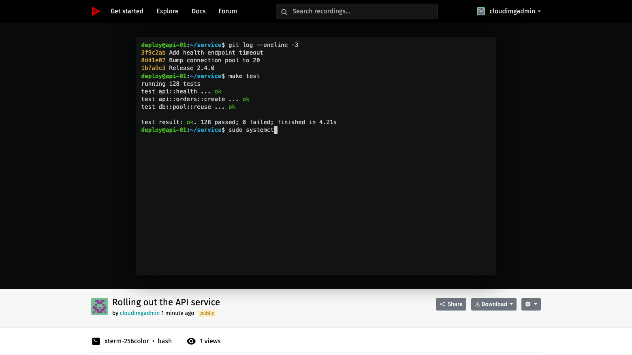Open the cloudimgadmin author profile link

coord(140,313)
